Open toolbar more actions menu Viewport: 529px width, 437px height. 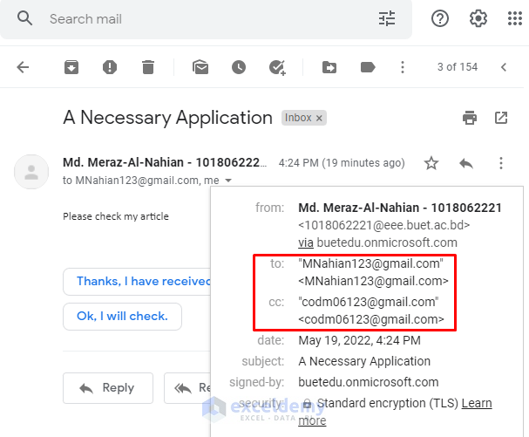[403, 67]
